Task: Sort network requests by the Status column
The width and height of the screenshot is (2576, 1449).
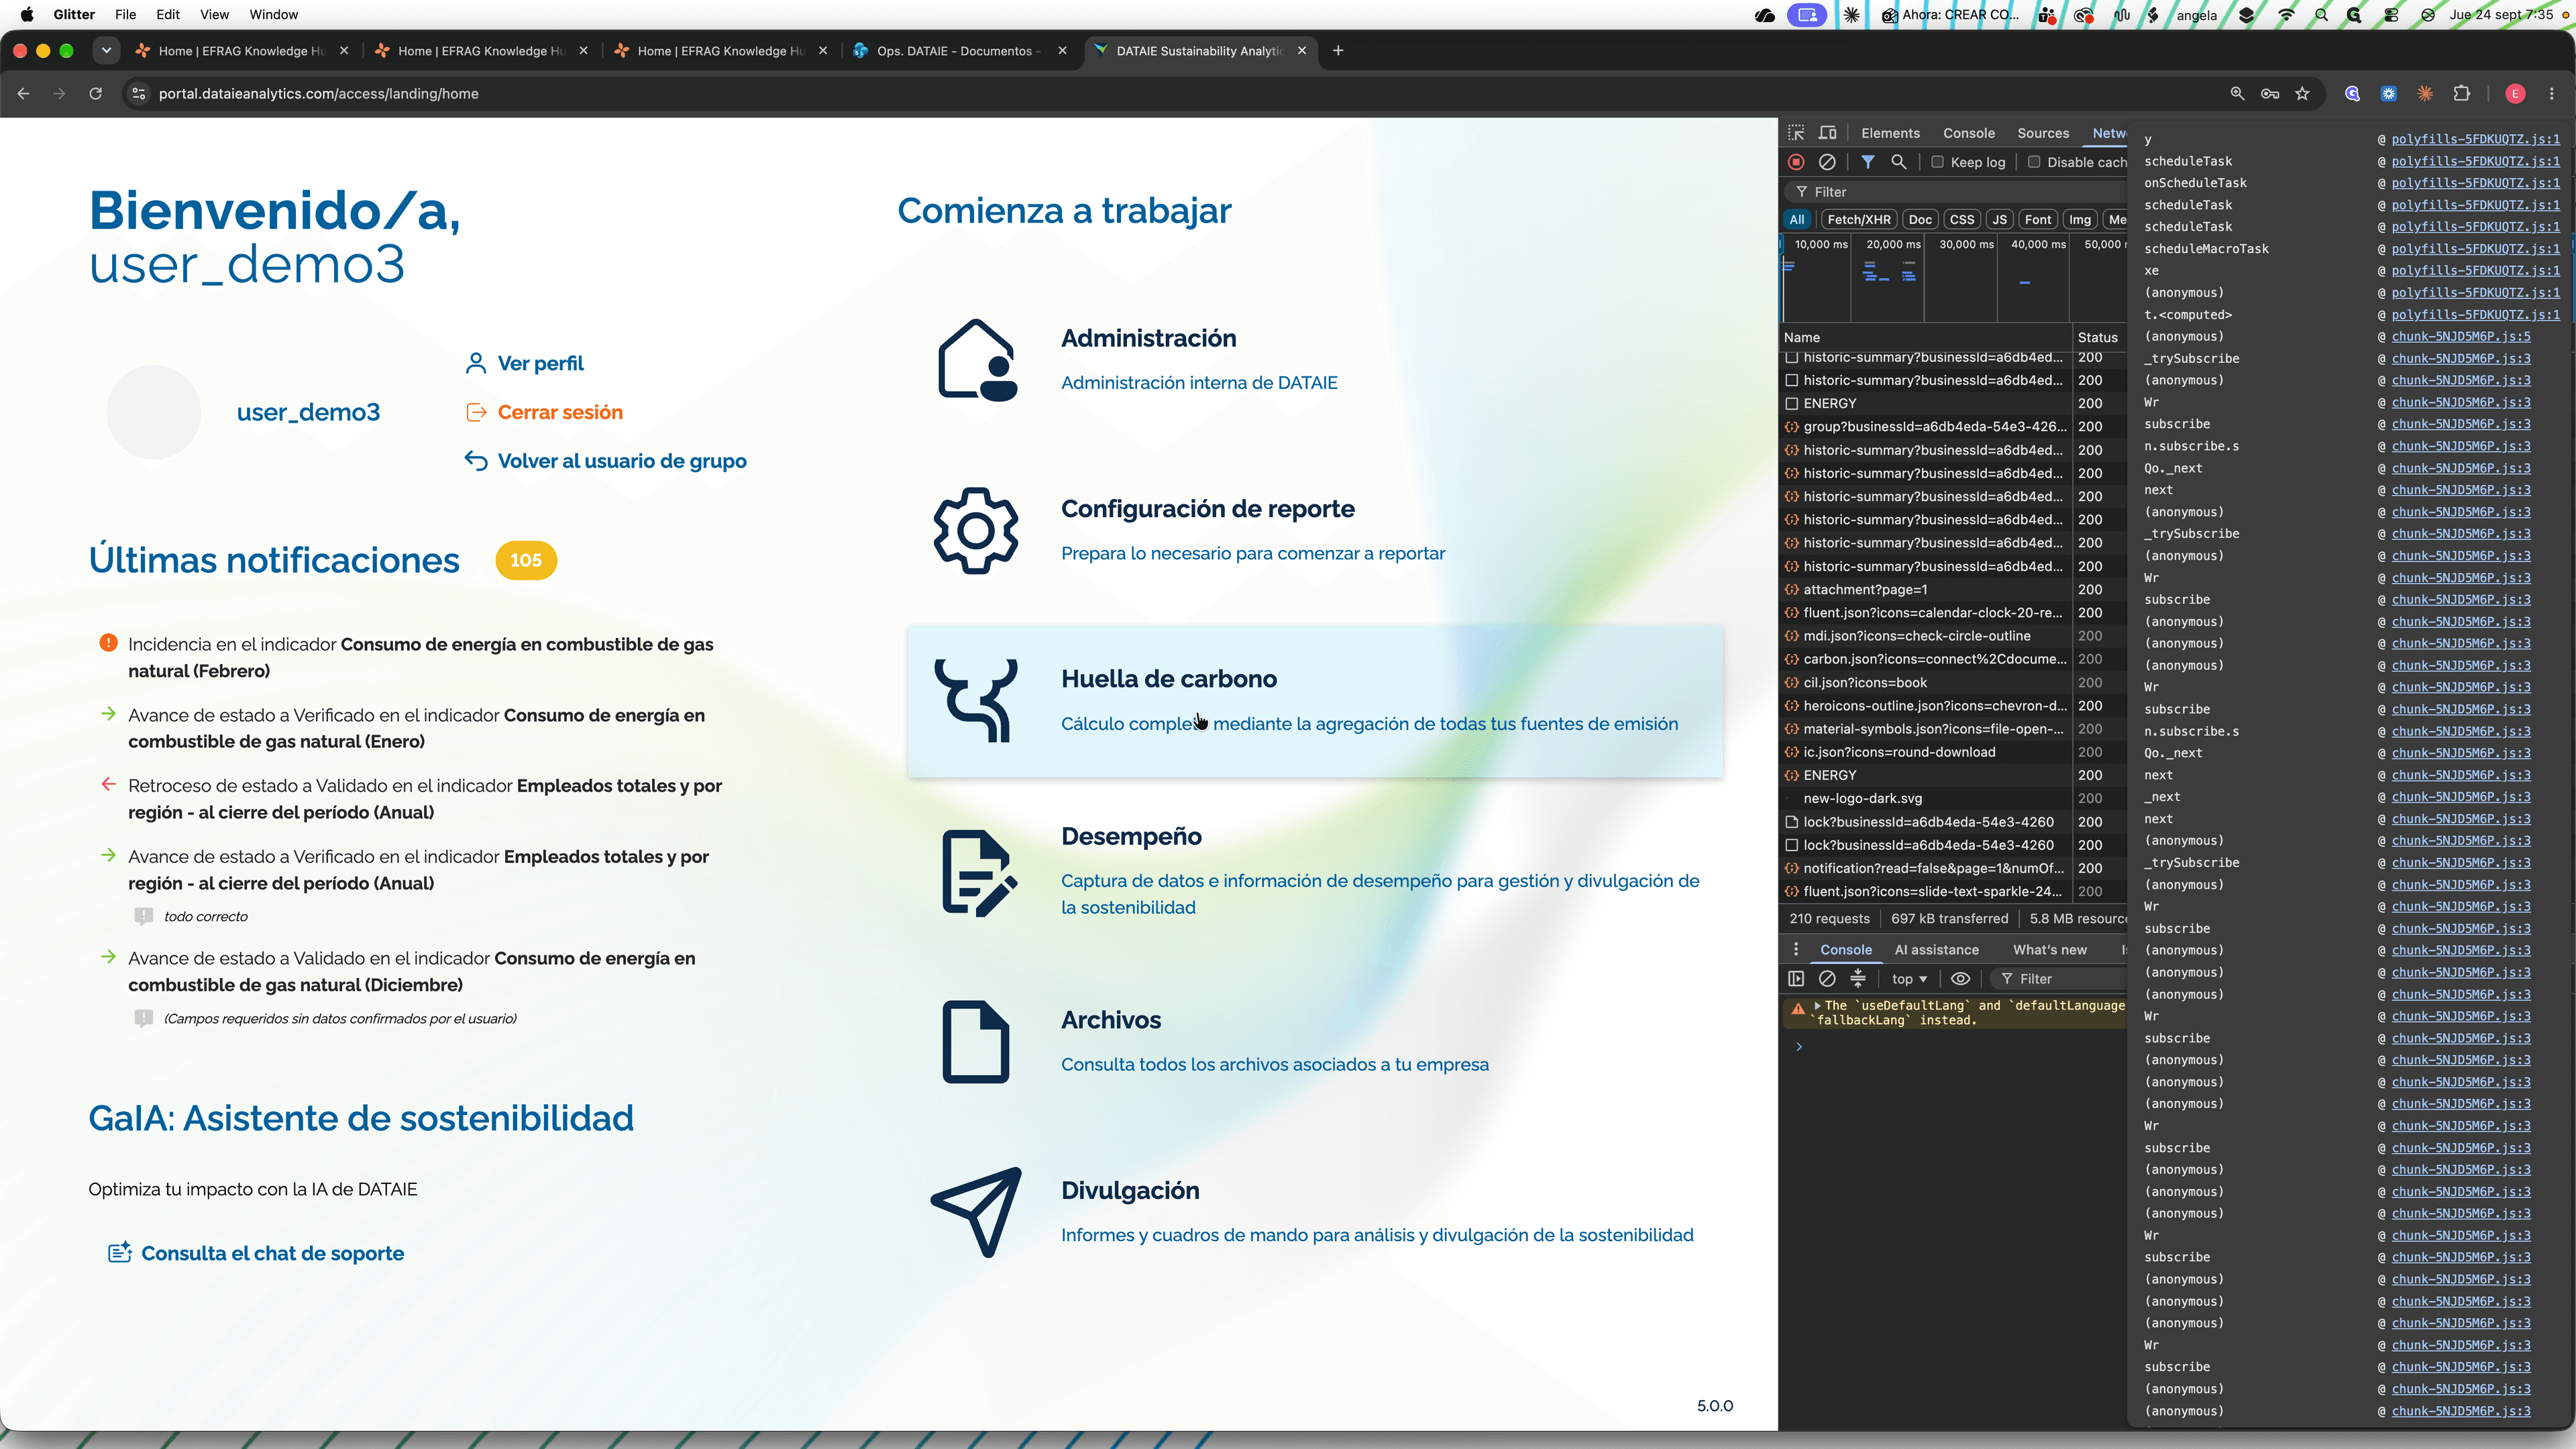Action: [x=2098, y=337]
